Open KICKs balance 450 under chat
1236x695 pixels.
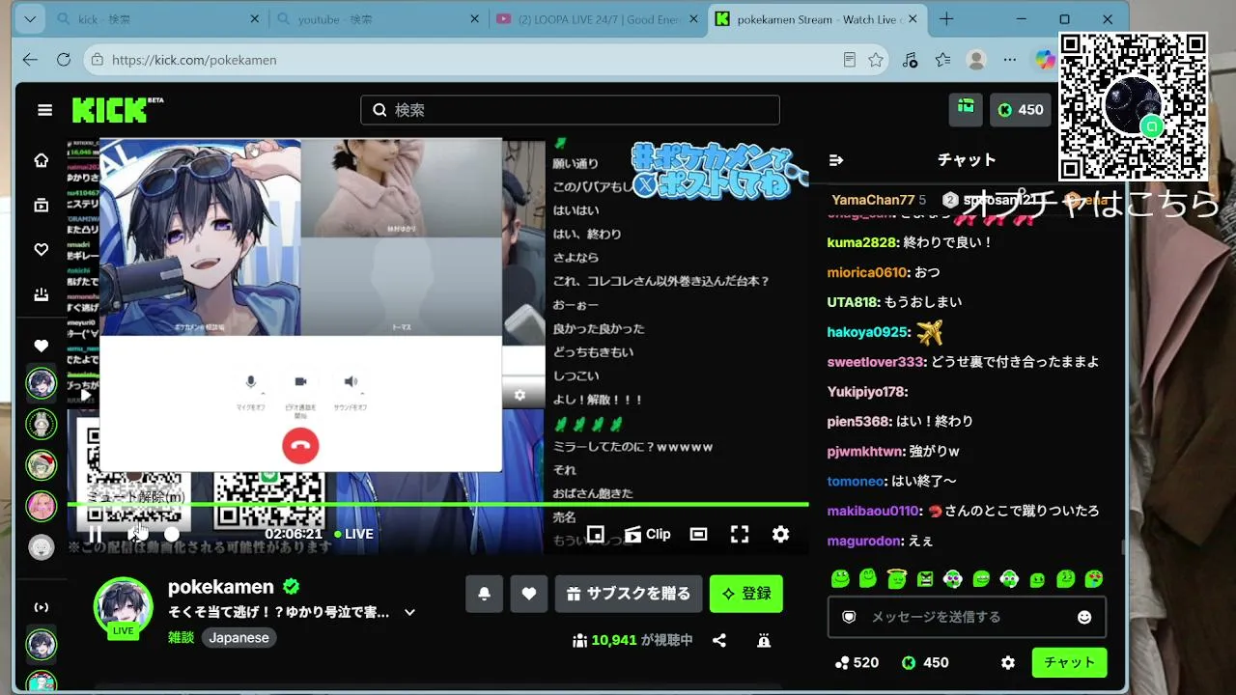coord(925,663)
